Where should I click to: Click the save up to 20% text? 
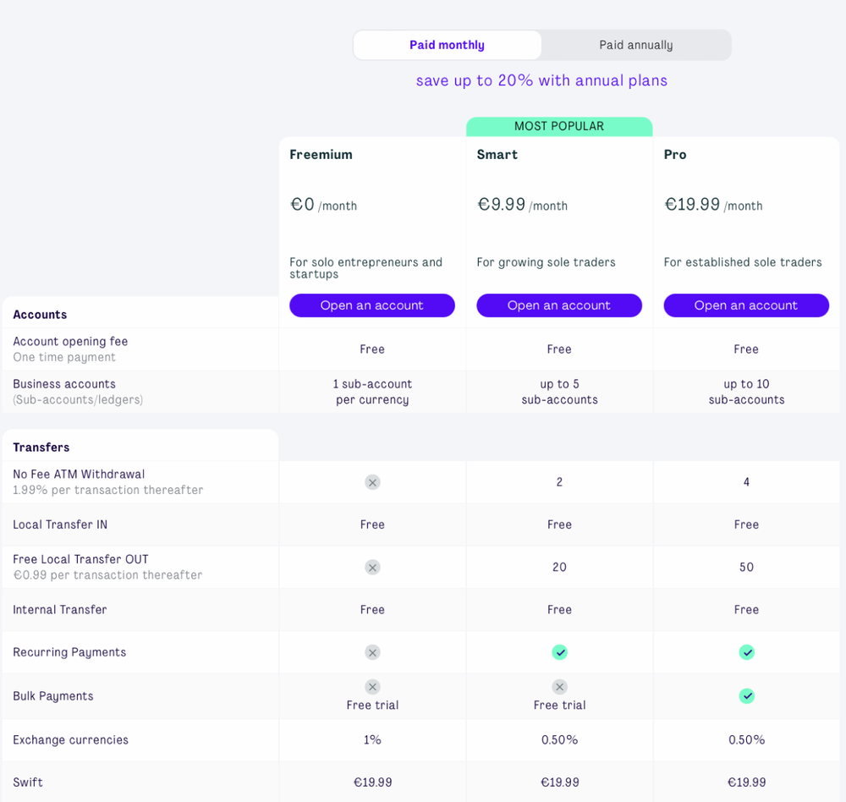(x=541, y=80)
